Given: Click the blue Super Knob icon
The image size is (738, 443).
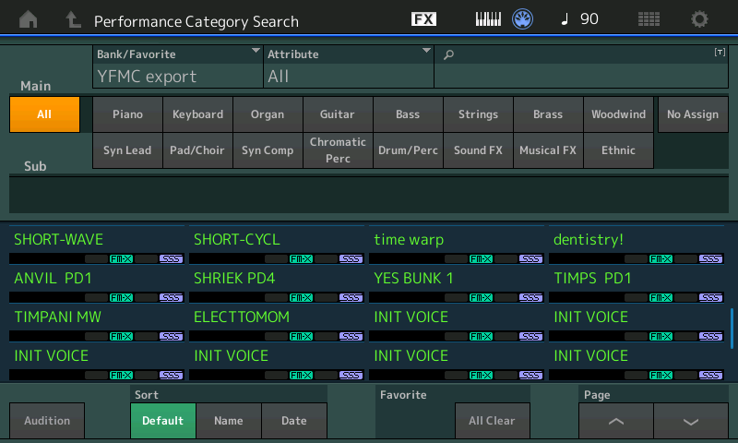Looking at the screenshot, I should 523,19.
